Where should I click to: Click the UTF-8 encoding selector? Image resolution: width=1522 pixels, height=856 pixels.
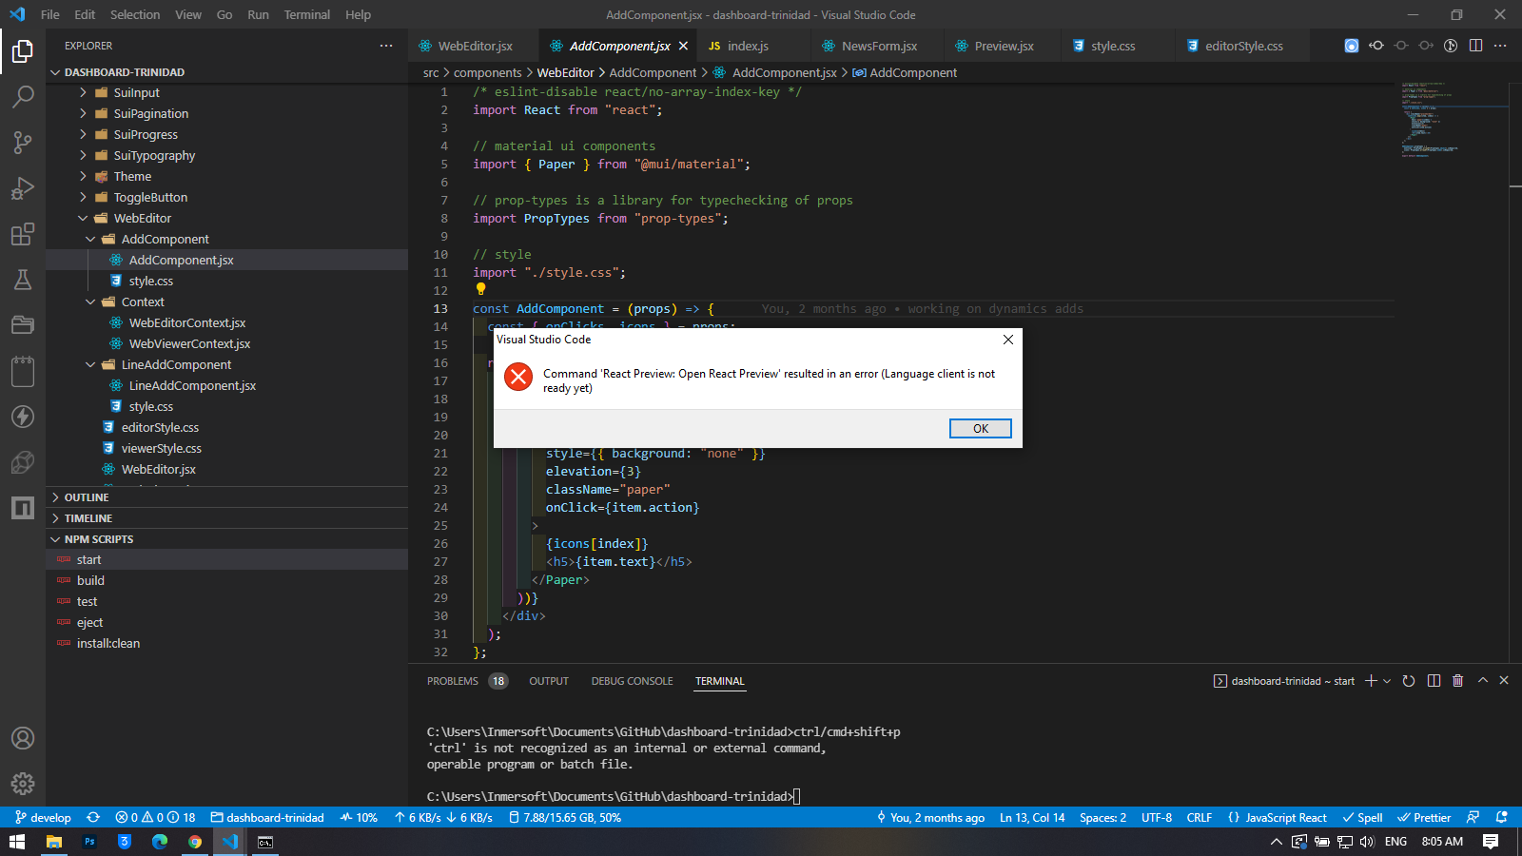[x=1157, y=817]
